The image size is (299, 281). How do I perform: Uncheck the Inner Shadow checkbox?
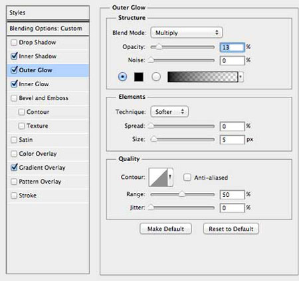click(x=14, y=56)
